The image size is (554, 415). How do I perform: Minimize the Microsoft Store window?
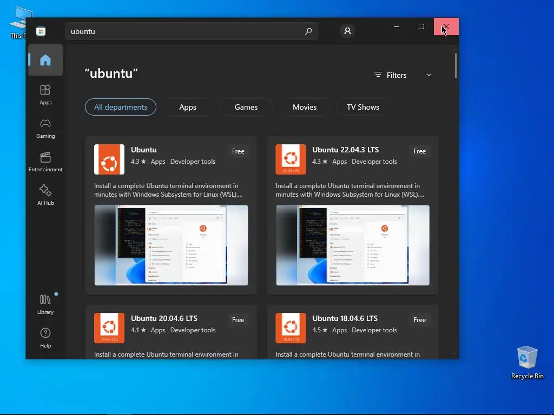[x=397, y=26]
